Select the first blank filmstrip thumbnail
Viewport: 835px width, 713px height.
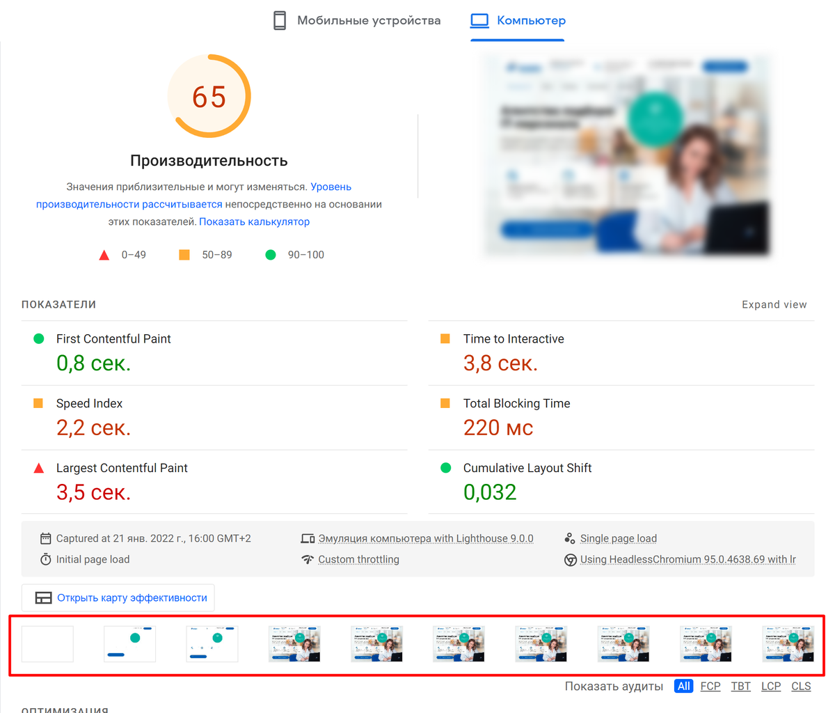coord(47,643)
